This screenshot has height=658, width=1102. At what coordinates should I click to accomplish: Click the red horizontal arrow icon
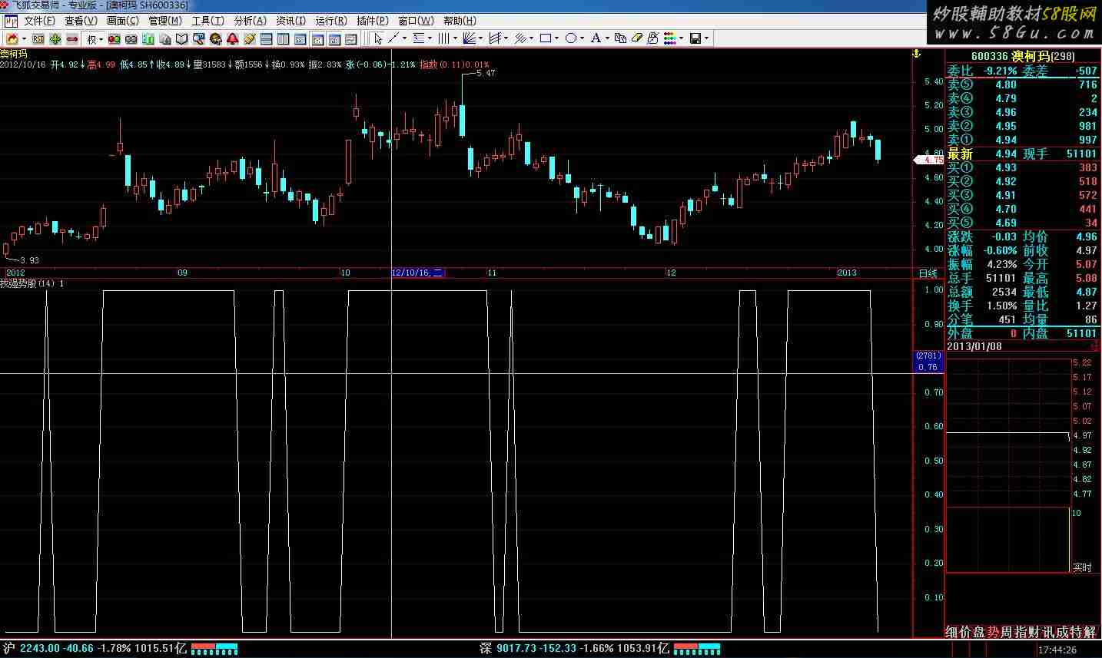72,38
